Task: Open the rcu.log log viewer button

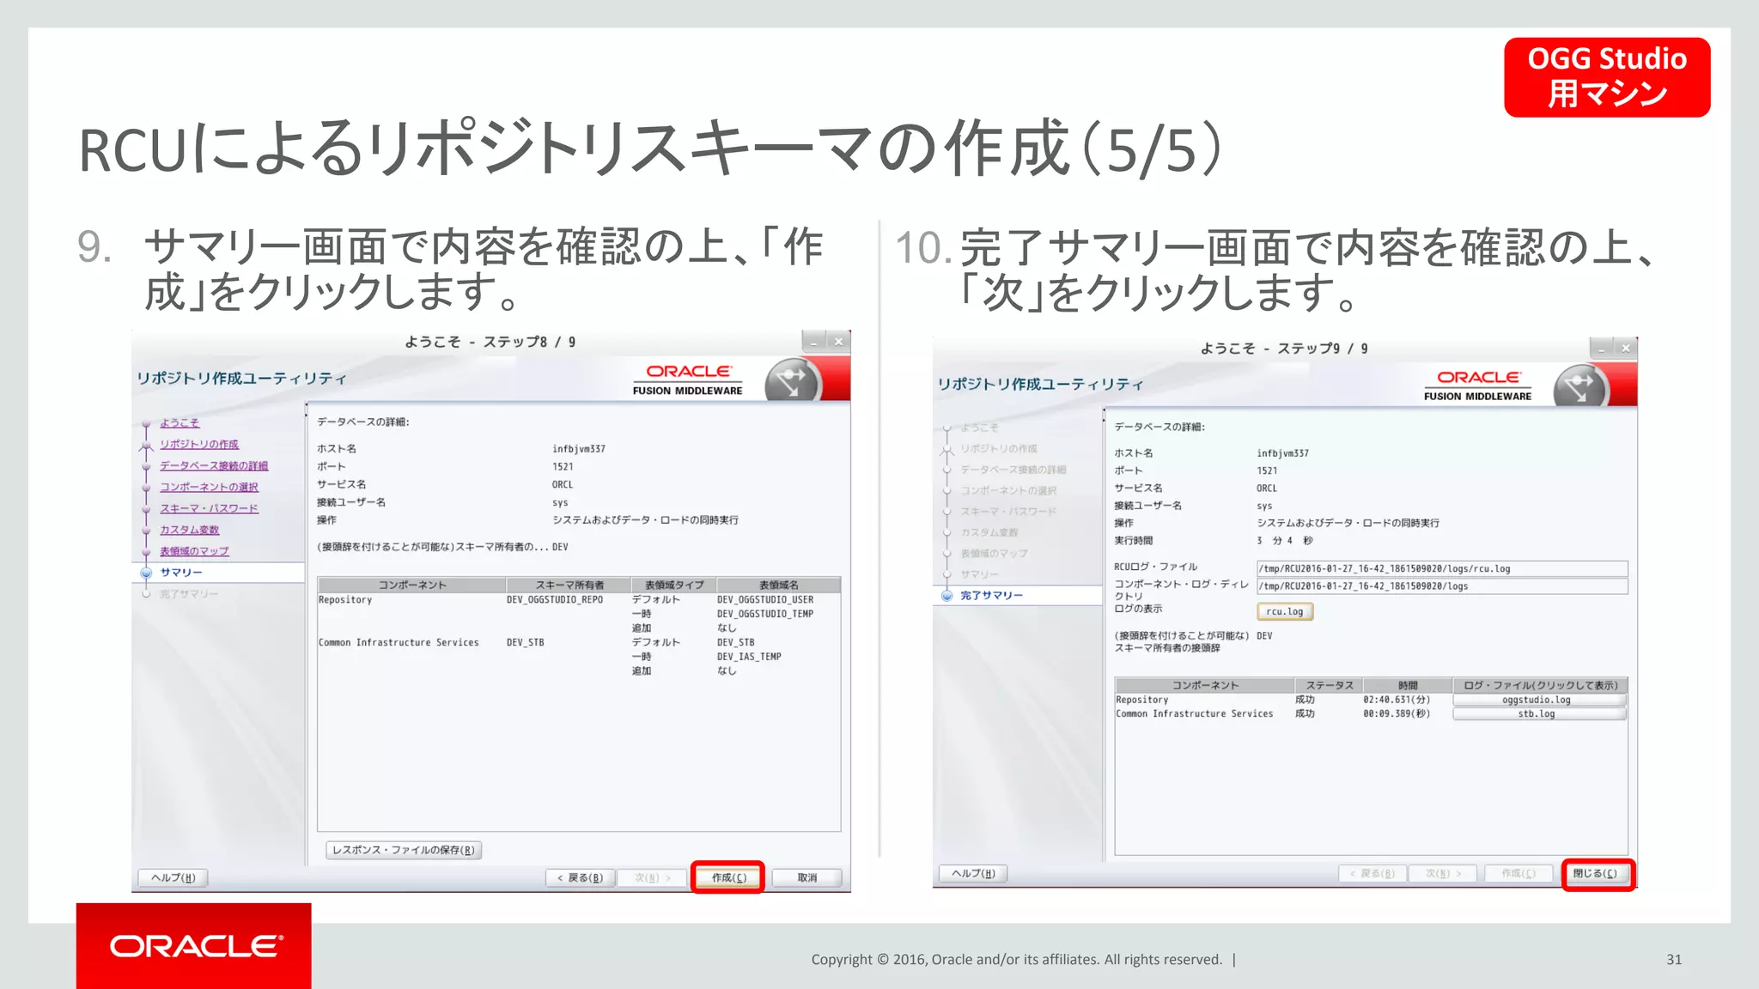Action: point(1284,611)
